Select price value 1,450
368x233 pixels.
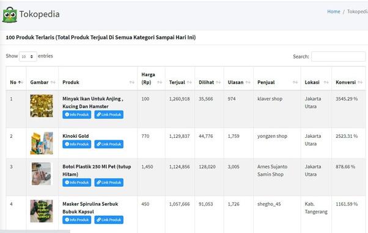point(147,167)
